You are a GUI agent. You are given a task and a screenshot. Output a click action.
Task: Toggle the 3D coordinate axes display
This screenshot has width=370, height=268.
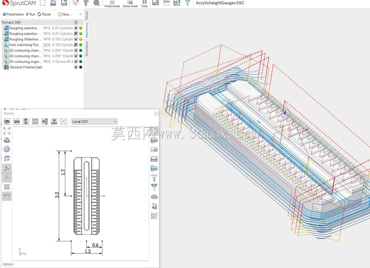coord(7,169)
